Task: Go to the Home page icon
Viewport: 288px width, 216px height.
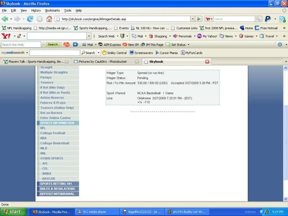Action: 49,19
